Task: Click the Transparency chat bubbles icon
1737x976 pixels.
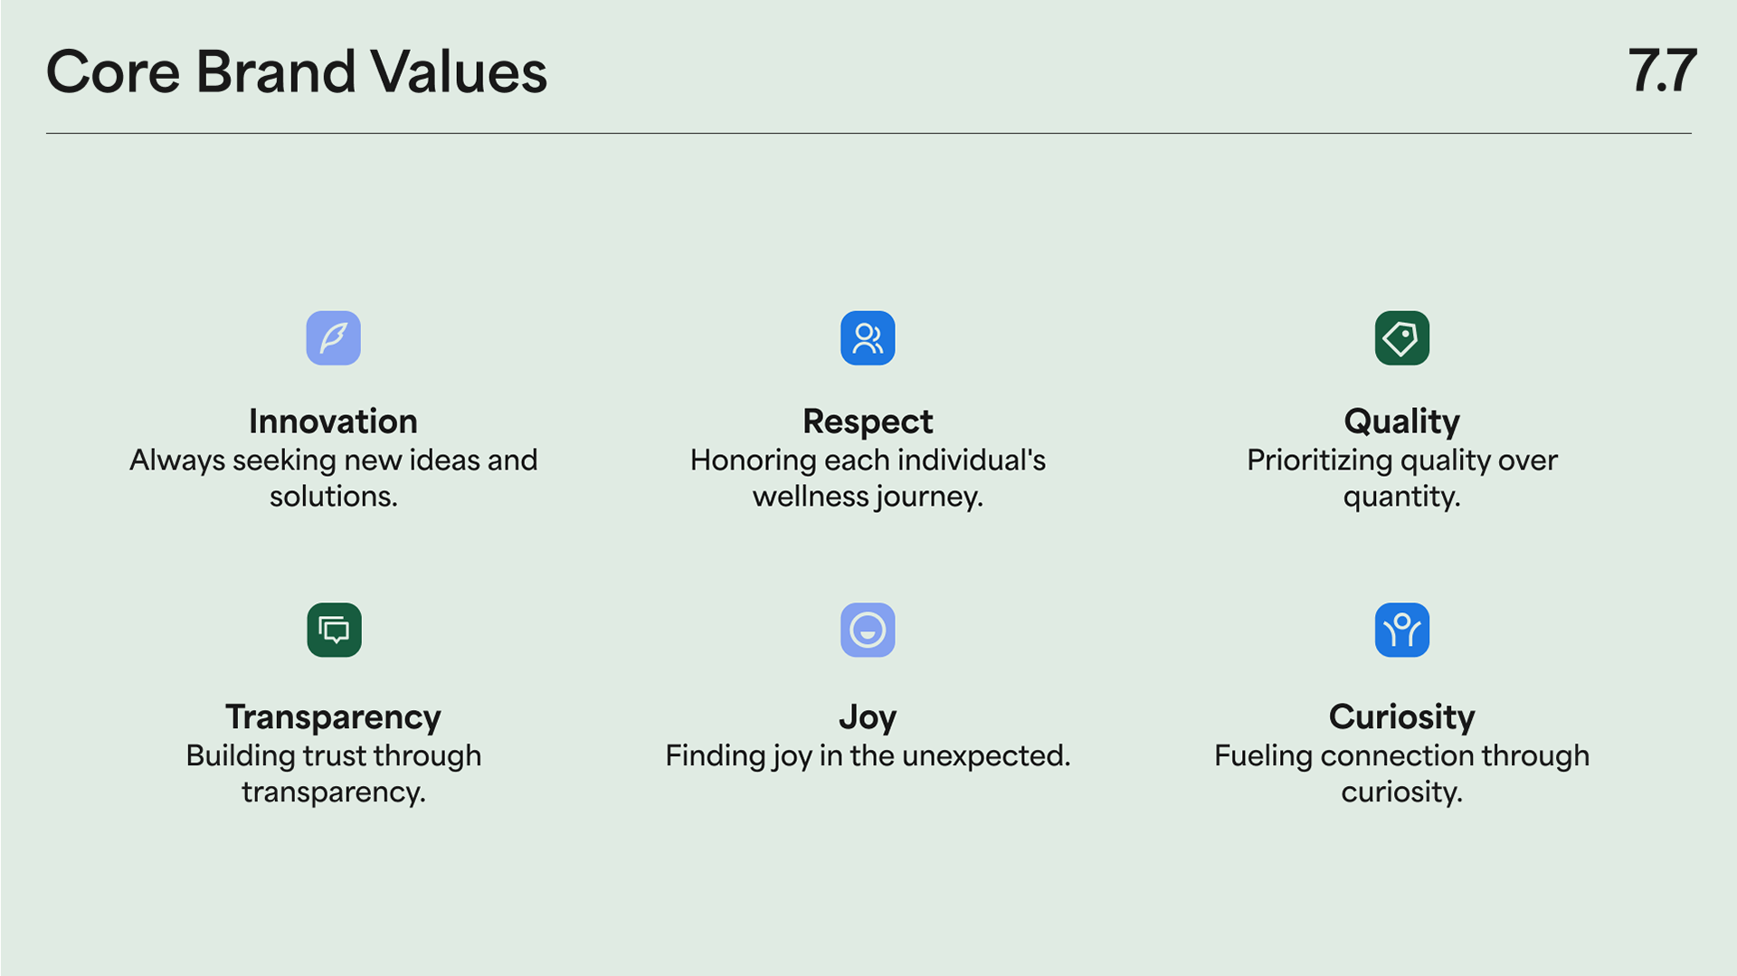Action: click(x=334, y=630)
